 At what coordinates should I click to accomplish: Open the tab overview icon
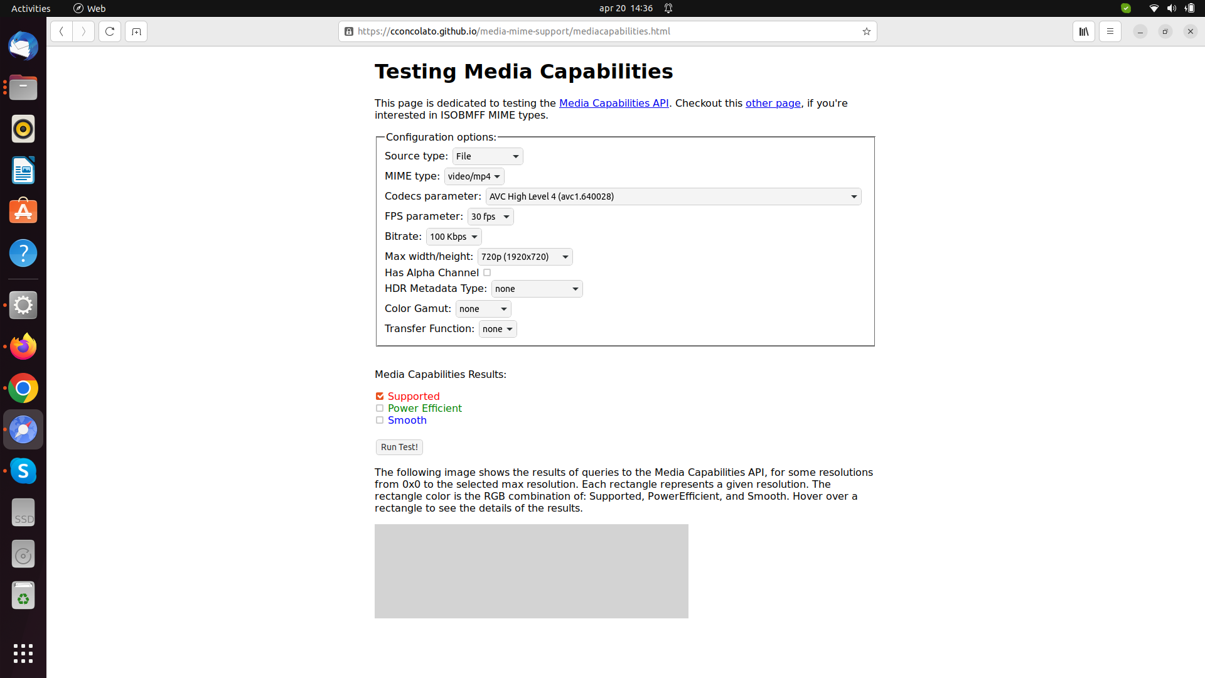(136, 31)
